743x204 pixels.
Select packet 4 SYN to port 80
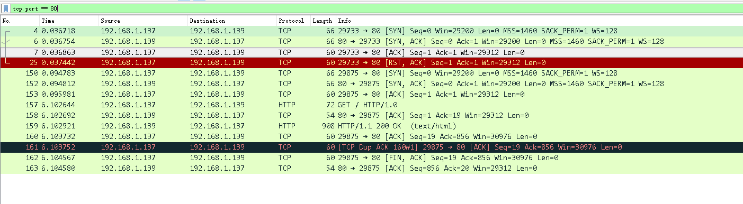pos(371,31)
